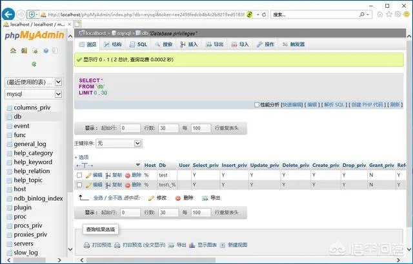Click pencil 修改 icon for selected rows
This screenshot has width=413, height=264.
pos(151,198)
